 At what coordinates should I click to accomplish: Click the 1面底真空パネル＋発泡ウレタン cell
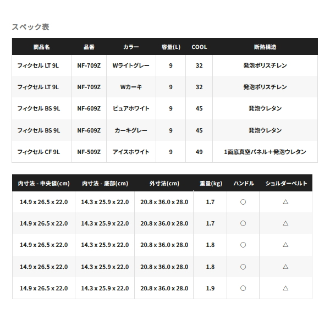click(265, 152)
